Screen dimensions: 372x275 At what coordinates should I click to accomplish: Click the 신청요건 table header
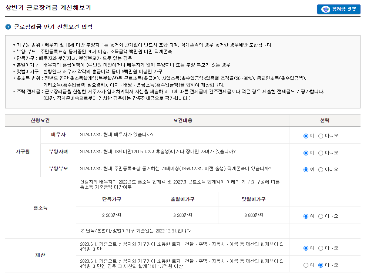point(41,120)
